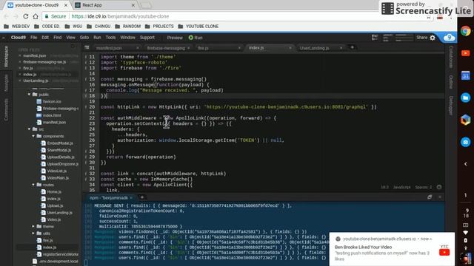Open the Tools menu

[110, 38]
